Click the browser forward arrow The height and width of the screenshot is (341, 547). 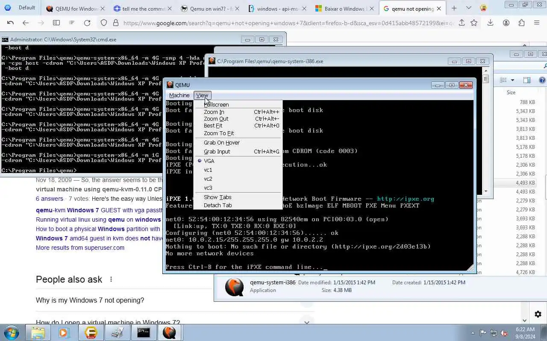pyautogui.click(x=41, y=23)
